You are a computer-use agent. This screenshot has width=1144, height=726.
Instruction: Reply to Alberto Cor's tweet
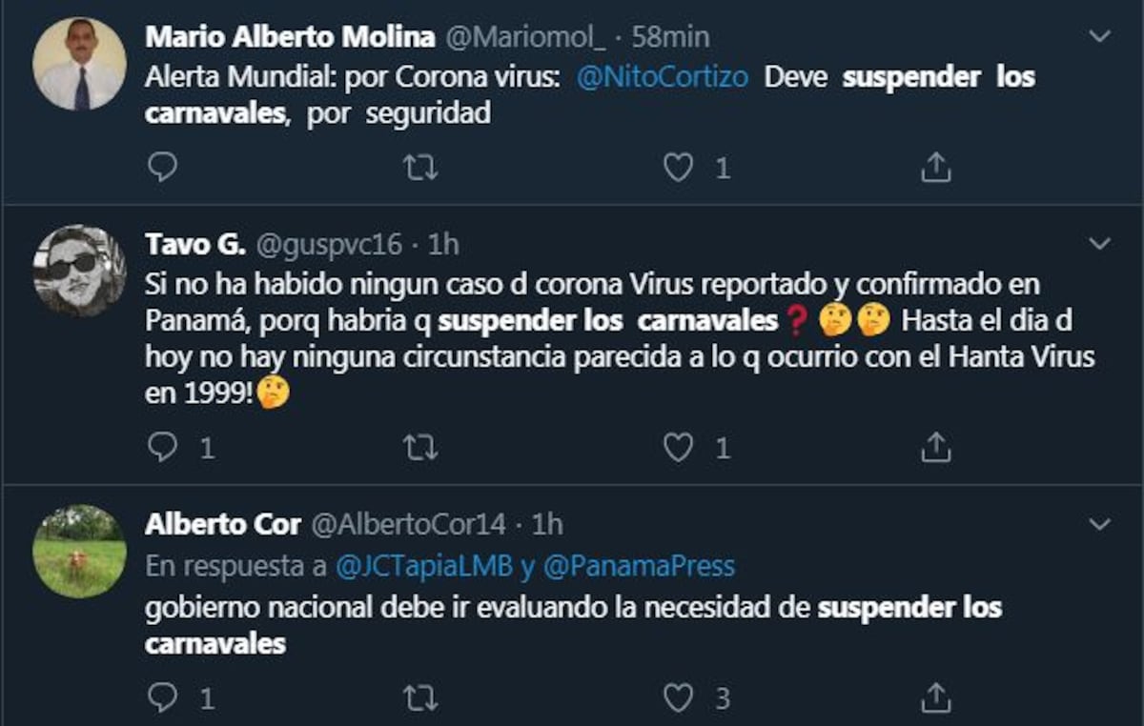coord(162,698)
